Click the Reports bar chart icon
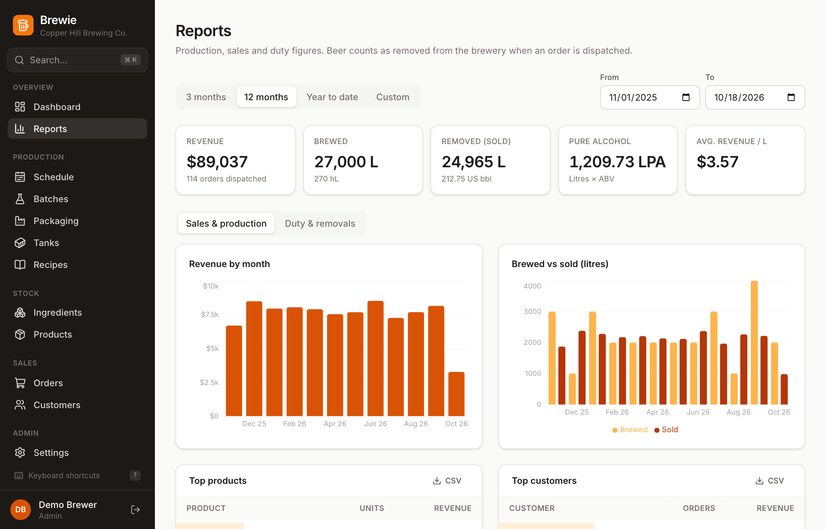Screen dimensions: 826x529 click(20, 129)
